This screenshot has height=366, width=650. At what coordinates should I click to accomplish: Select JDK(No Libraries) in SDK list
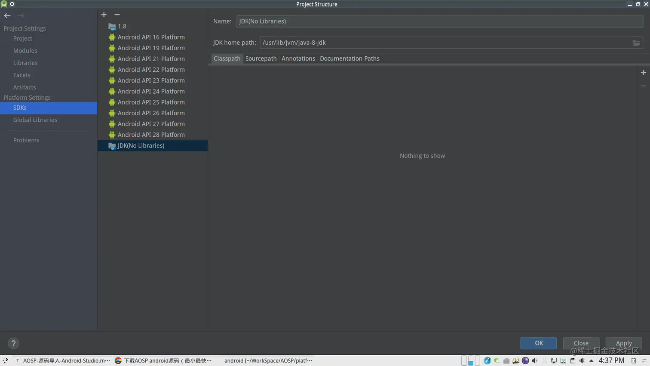(x=153, y=146)
